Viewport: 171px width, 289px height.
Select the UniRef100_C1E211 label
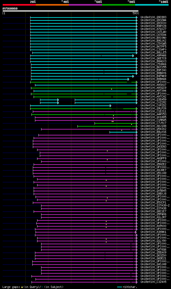click(153, 112)
